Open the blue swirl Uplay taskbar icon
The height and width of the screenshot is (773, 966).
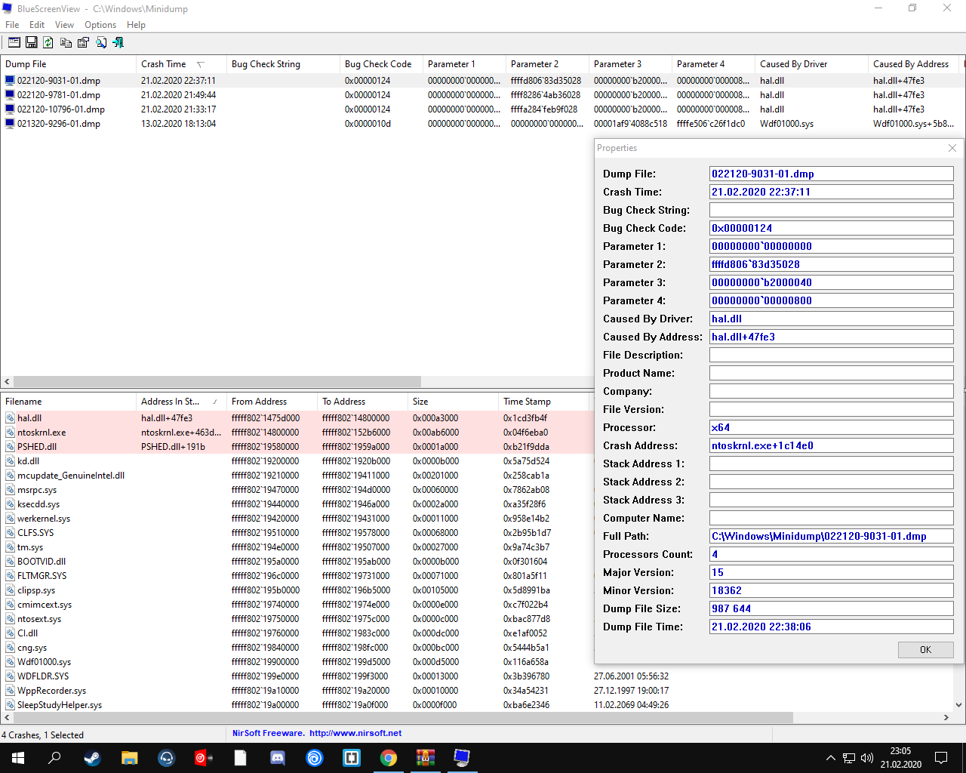pyautogui.click(x=315, y=758)
